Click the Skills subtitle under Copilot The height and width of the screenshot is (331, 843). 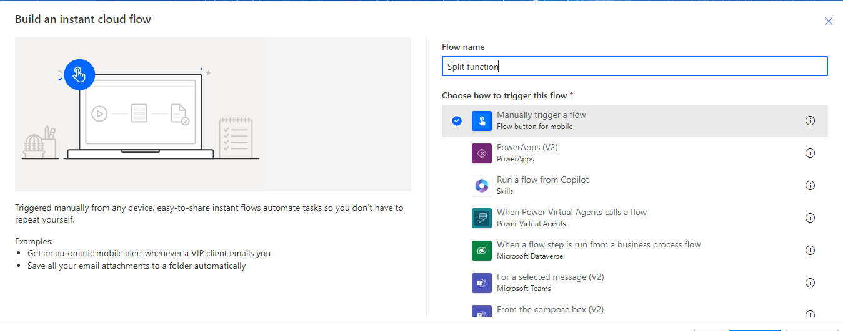click(x=505, y=191)
